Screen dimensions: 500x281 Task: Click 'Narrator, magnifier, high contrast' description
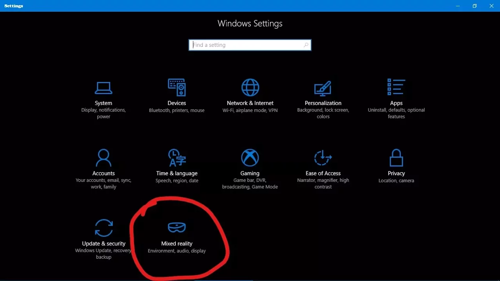pyautogui.click(x=323, y=183)
